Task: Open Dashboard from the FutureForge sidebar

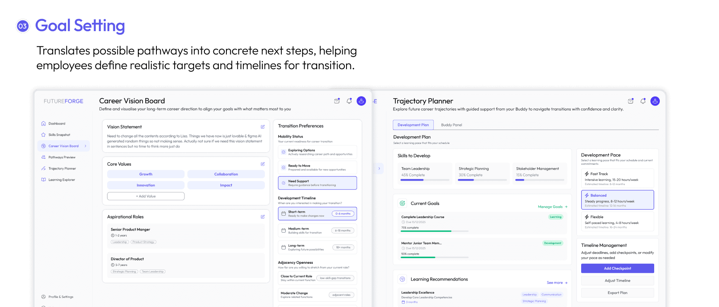Action: click(x=57, y=124)
